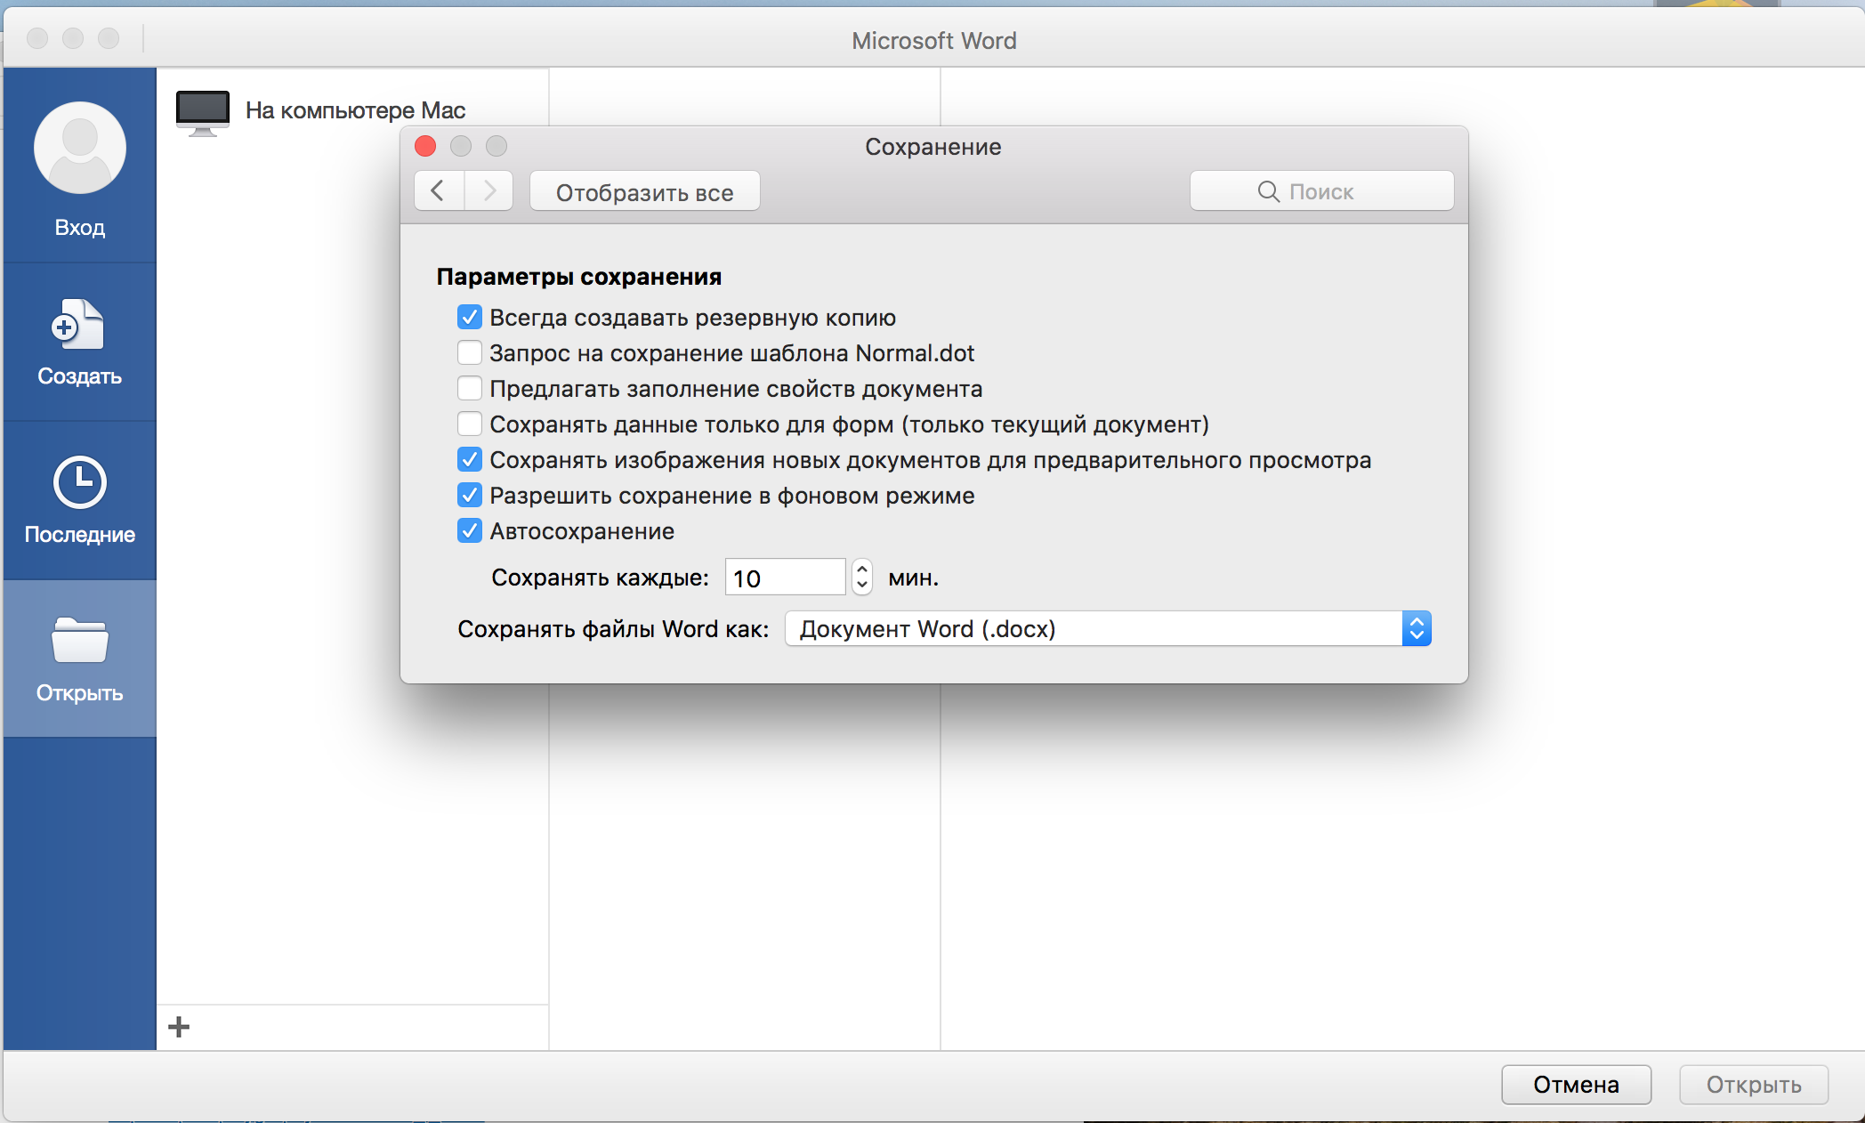Click the Сохранение window title
The image size is (1865, 1123).
pos(933,147)
